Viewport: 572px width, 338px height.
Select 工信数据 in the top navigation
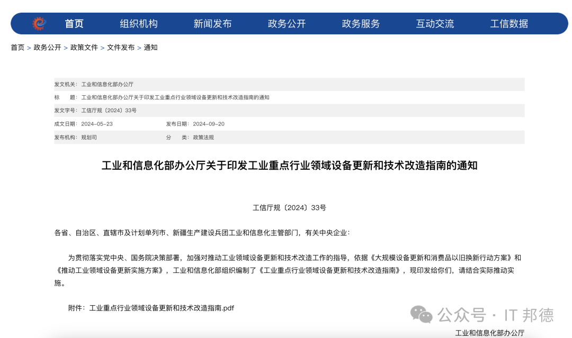pos(509,24)
